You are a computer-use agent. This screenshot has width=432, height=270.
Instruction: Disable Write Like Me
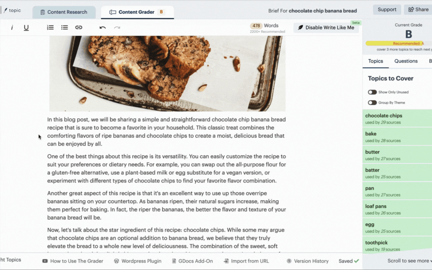pyautogui.click(x=326, y=28)
